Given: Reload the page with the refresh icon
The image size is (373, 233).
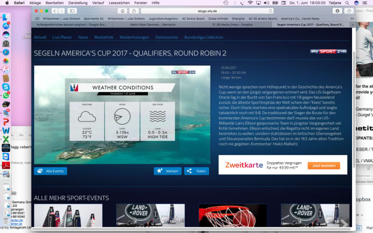Looking at the screenshot, I should (270, 11).
